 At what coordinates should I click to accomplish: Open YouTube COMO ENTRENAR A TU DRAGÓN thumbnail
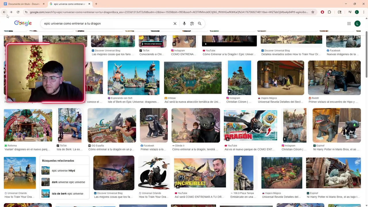tap(250, 125)
